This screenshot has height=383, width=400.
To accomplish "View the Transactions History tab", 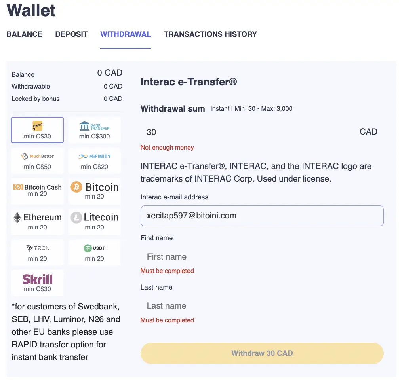I will (x=210, y=34).
